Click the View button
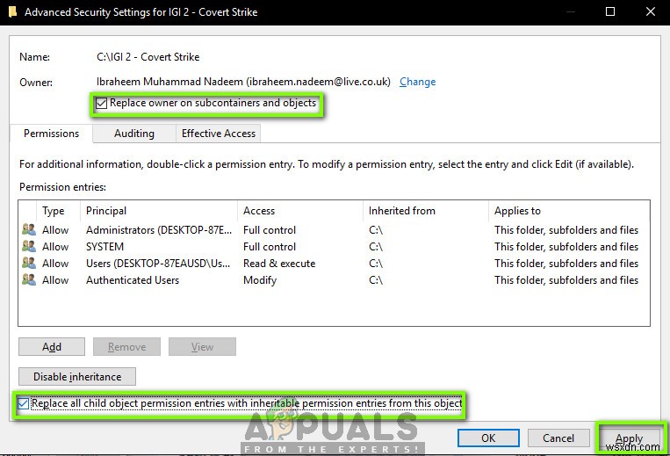 pyautogui.click(x=202, y=346)
